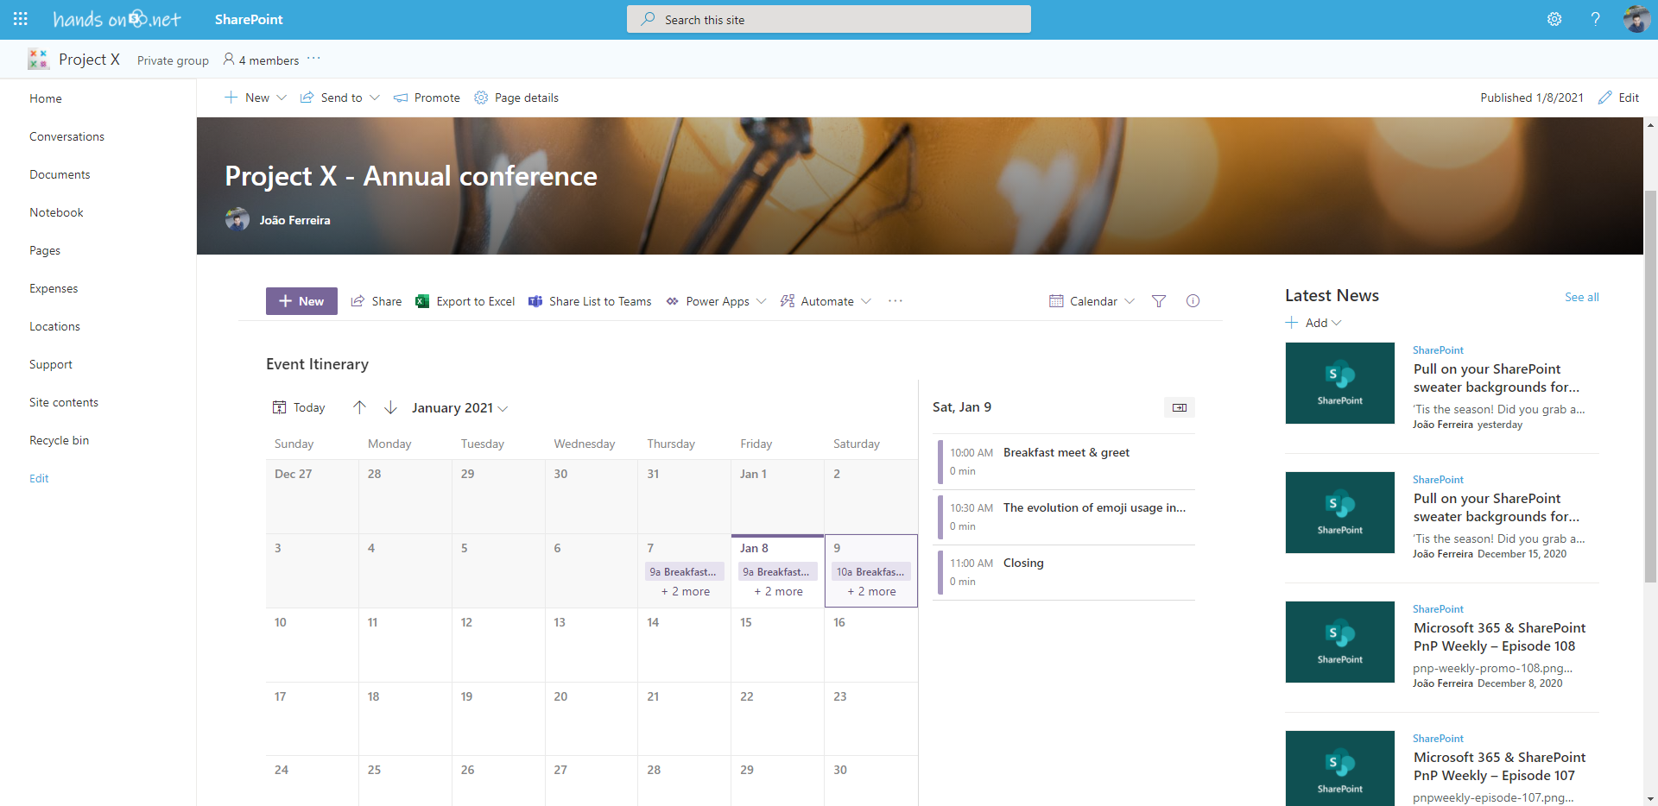Click Share List to Teams
This screenshot has width=1658, height=806.
tap(591, 301)
